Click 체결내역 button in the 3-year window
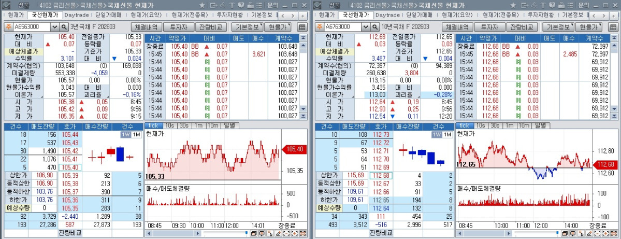 point(147,27)
